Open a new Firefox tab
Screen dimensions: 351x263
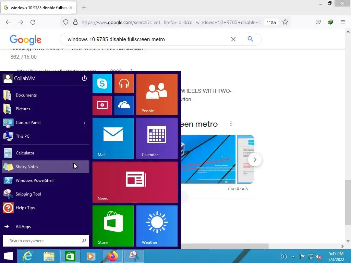pyautogui.click(x=84, y=8)
